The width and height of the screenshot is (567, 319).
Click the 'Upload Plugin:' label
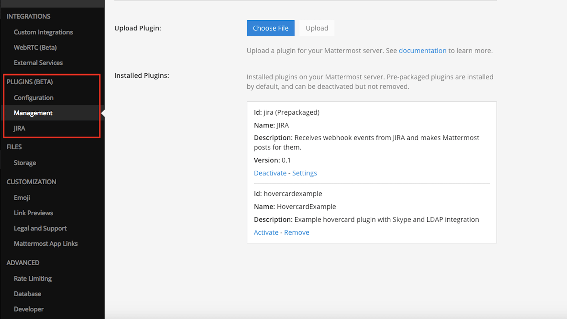(138, 28)
